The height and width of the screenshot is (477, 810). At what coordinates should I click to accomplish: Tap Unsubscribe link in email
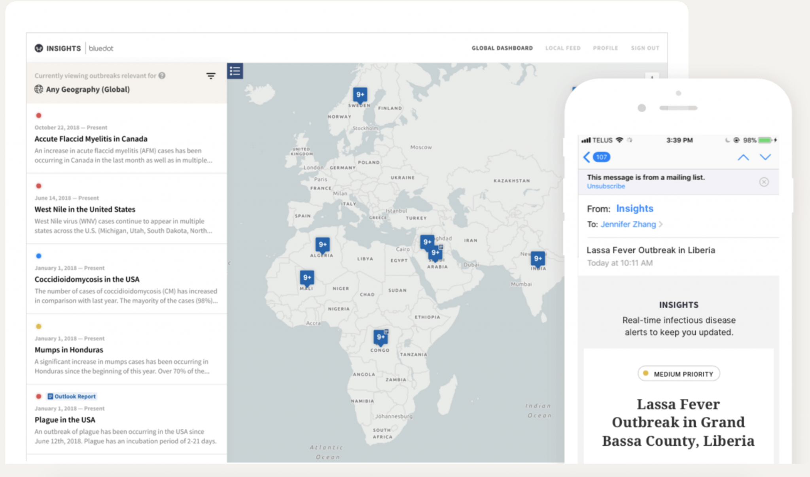(606, 186)
